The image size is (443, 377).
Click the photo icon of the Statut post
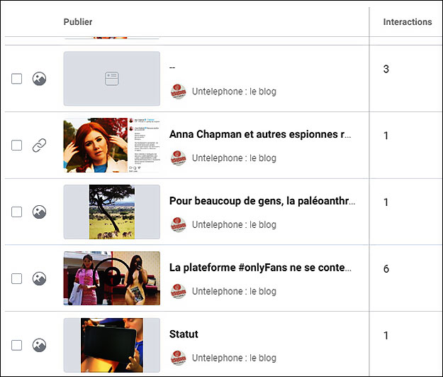pyautogui.click(x=39, y=345)
